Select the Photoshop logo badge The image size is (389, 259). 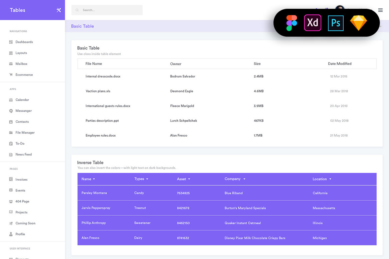336,23
